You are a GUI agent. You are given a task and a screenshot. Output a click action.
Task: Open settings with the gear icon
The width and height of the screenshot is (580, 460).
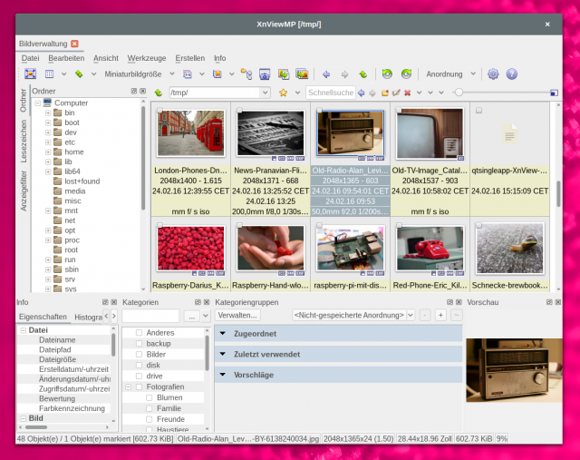pos(493,74)
